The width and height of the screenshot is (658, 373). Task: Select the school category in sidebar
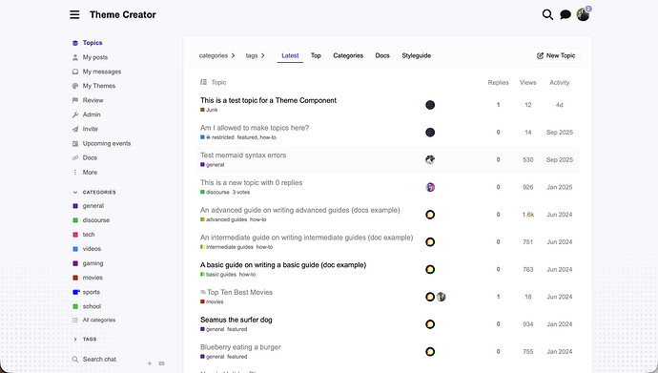87,306
